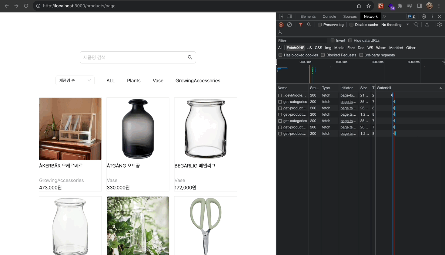Open the Chrome three-dot menu
445x255 pixels.
click(439, 6)
